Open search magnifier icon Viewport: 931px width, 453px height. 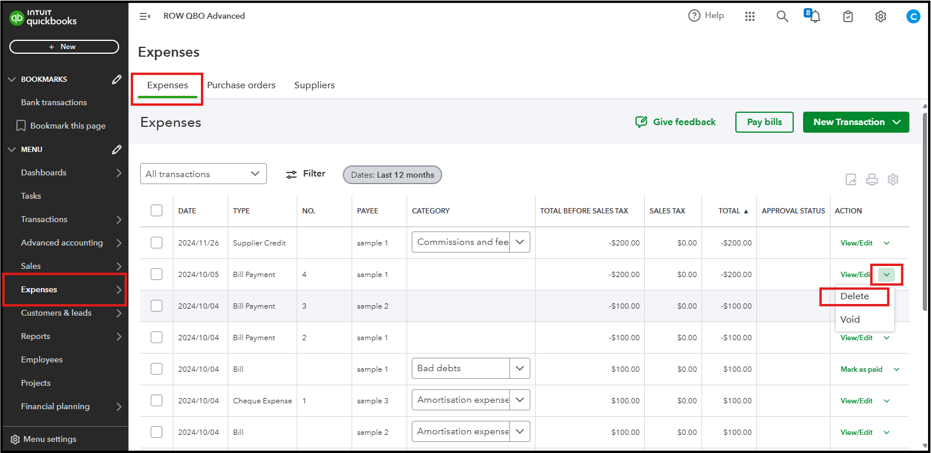(x=782, y=16)
